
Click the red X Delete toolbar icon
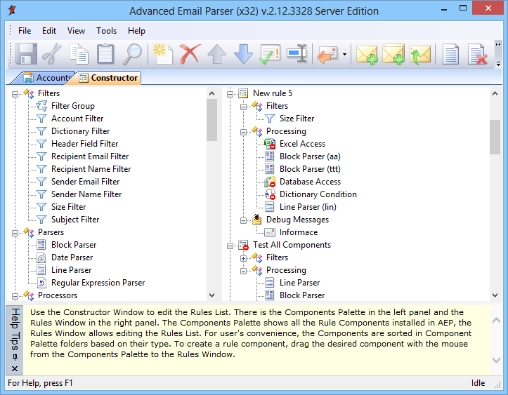[190, 53]
